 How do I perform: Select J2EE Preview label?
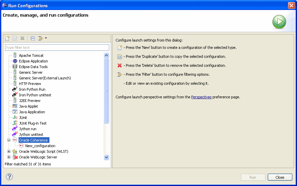[x=30, y=101]
